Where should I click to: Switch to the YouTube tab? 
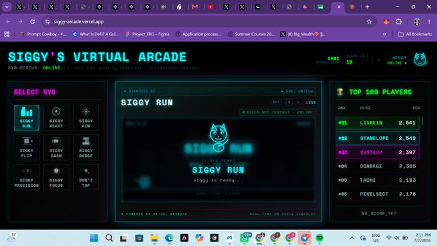211,6
